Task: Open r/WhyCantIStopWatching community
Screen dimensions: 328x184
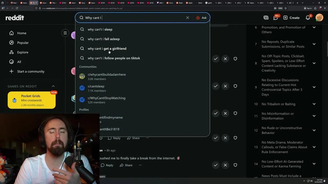Action: pyautogui.click(x=142, y=100)
